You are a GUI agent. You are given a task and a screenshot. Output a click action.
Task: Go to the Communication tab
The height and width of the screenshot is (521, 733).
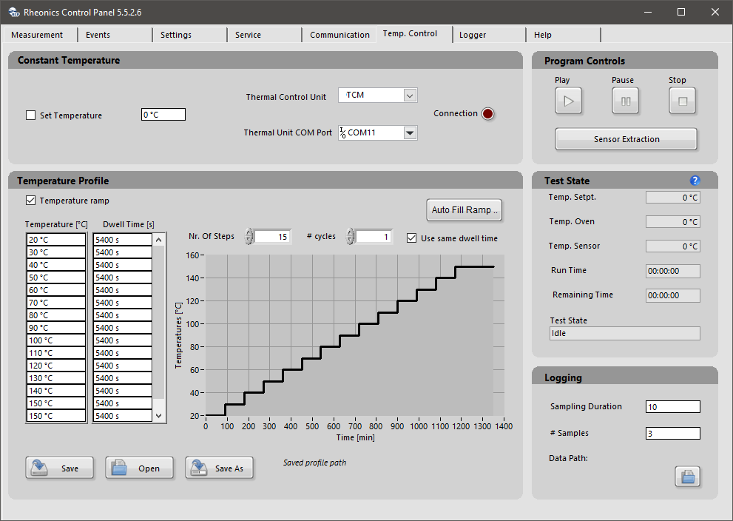pos(340,35)
